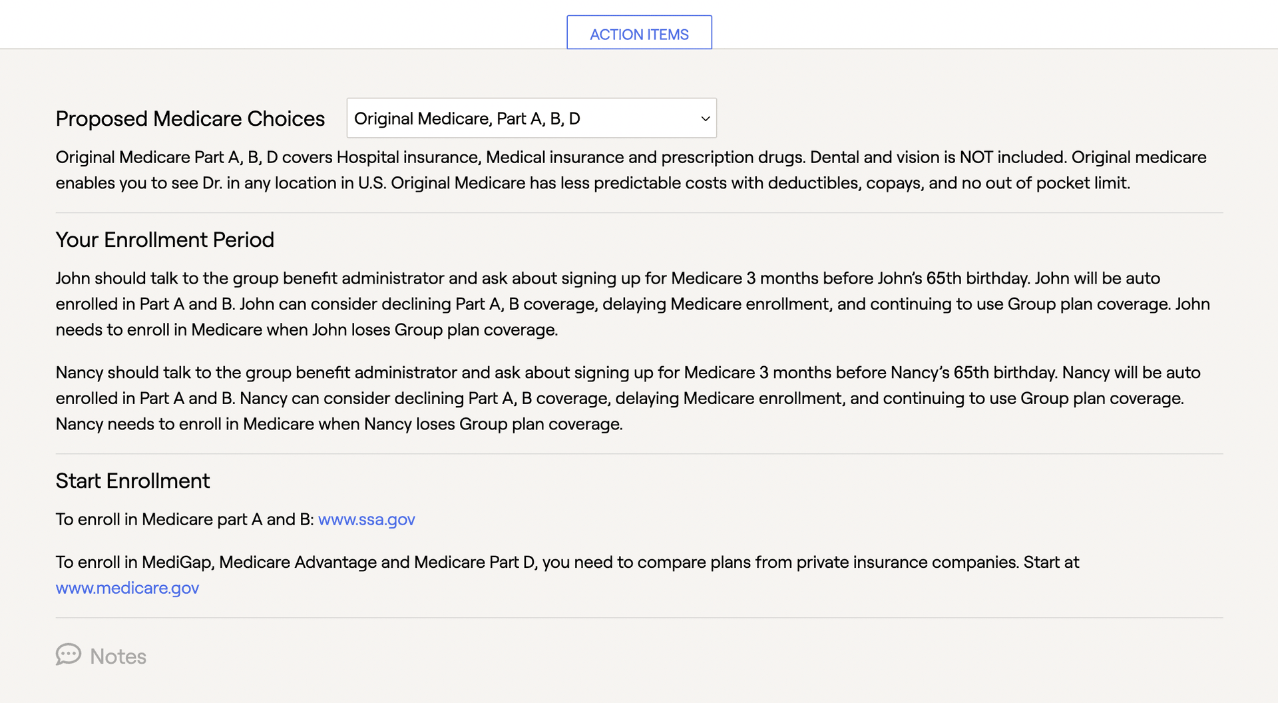Switch to the ACTION ITEMS tab

pyautogui.click(x=639, y=33)
